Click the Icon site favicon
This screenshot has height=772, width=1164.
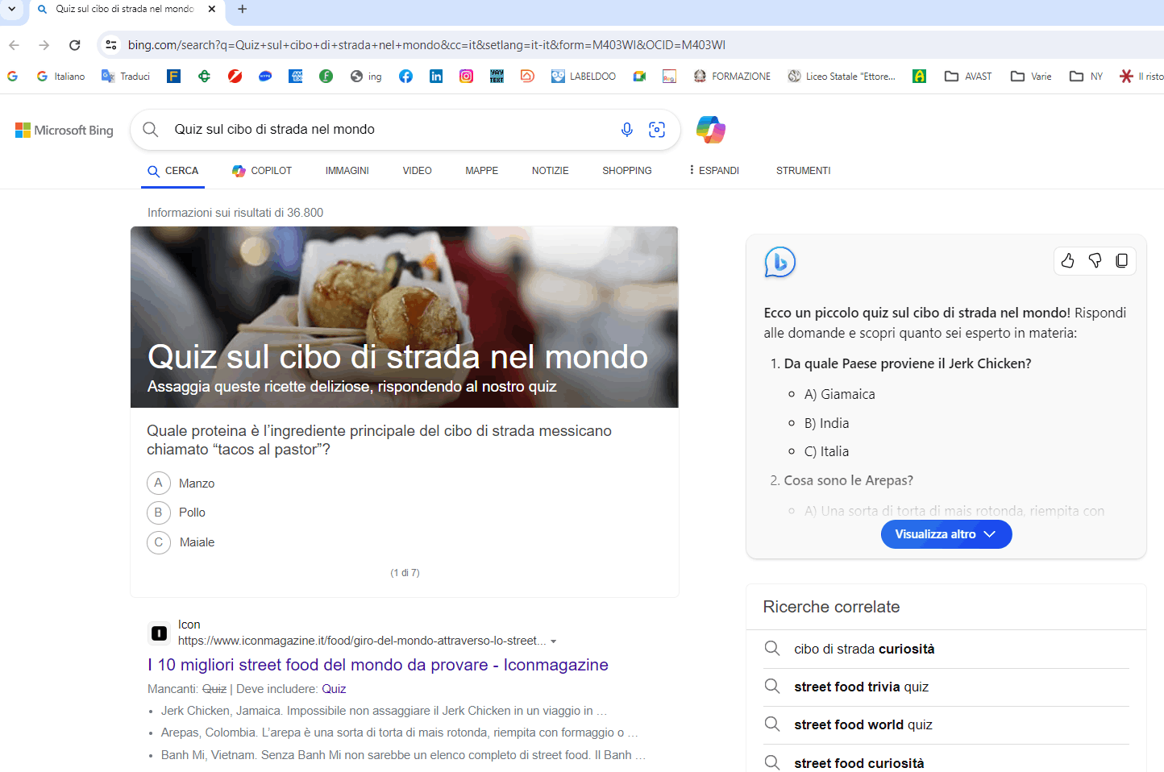tap(160, 633)
